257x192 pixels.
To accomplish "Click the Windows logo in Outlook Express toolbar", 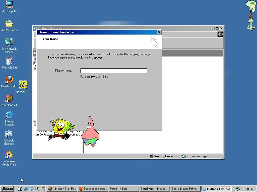I will pos(220,34).
